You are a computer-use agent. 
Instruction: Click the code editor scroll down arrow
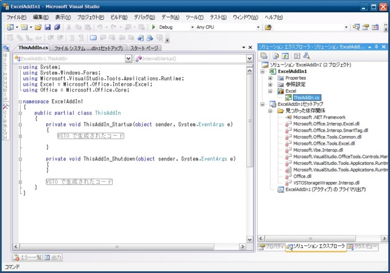point(249,239)
